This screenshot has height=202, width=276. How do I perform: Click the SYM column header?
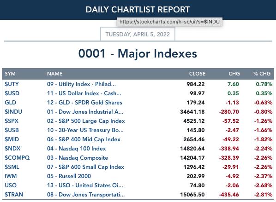(x=10, y=74)
